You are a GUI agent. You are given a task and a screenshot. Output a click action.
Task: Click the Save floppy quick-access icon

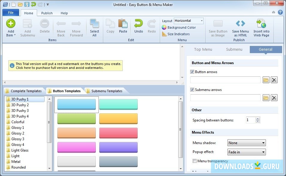(x=27, y=4)
